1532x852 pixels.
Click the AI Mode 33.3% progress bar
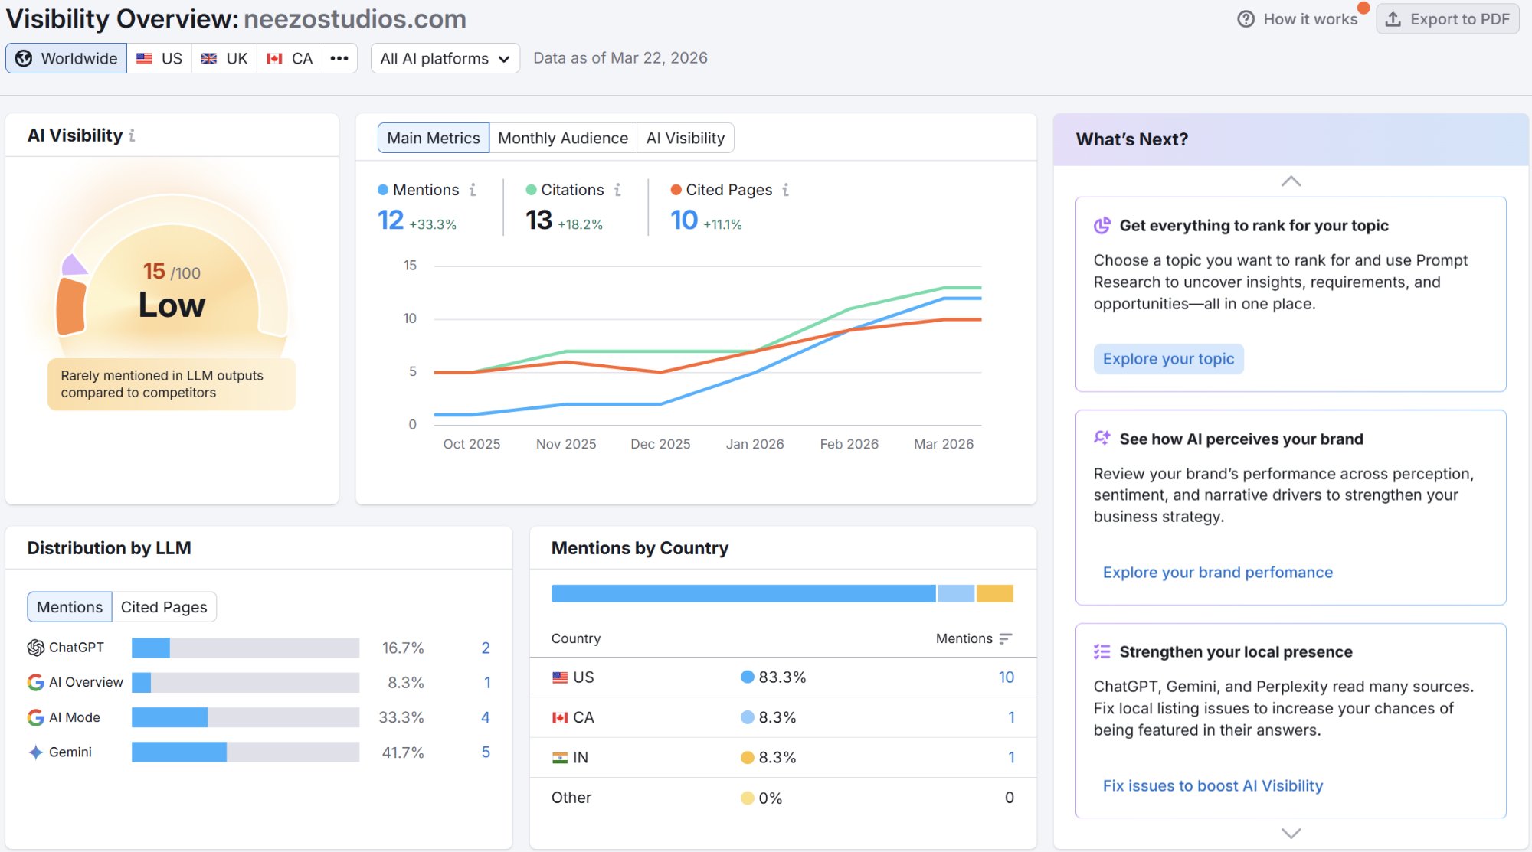click(x=245, y=717)
